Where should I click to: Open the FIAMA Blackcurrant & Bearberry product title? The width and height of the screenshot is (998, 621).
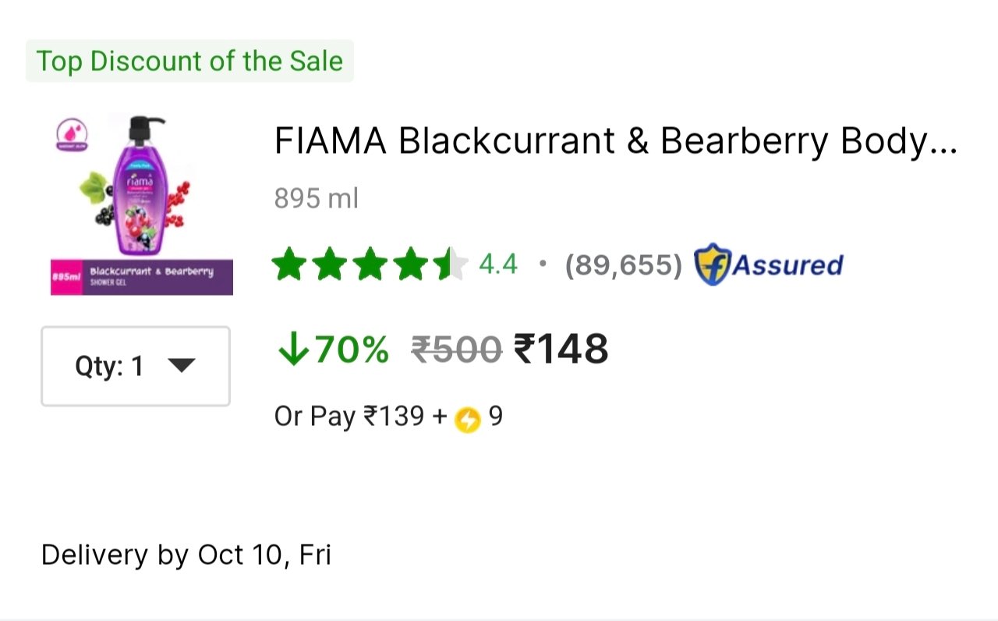615,141
